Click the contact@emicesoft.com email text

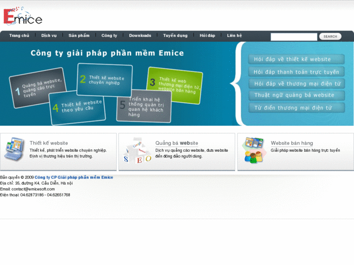point(33,189)
